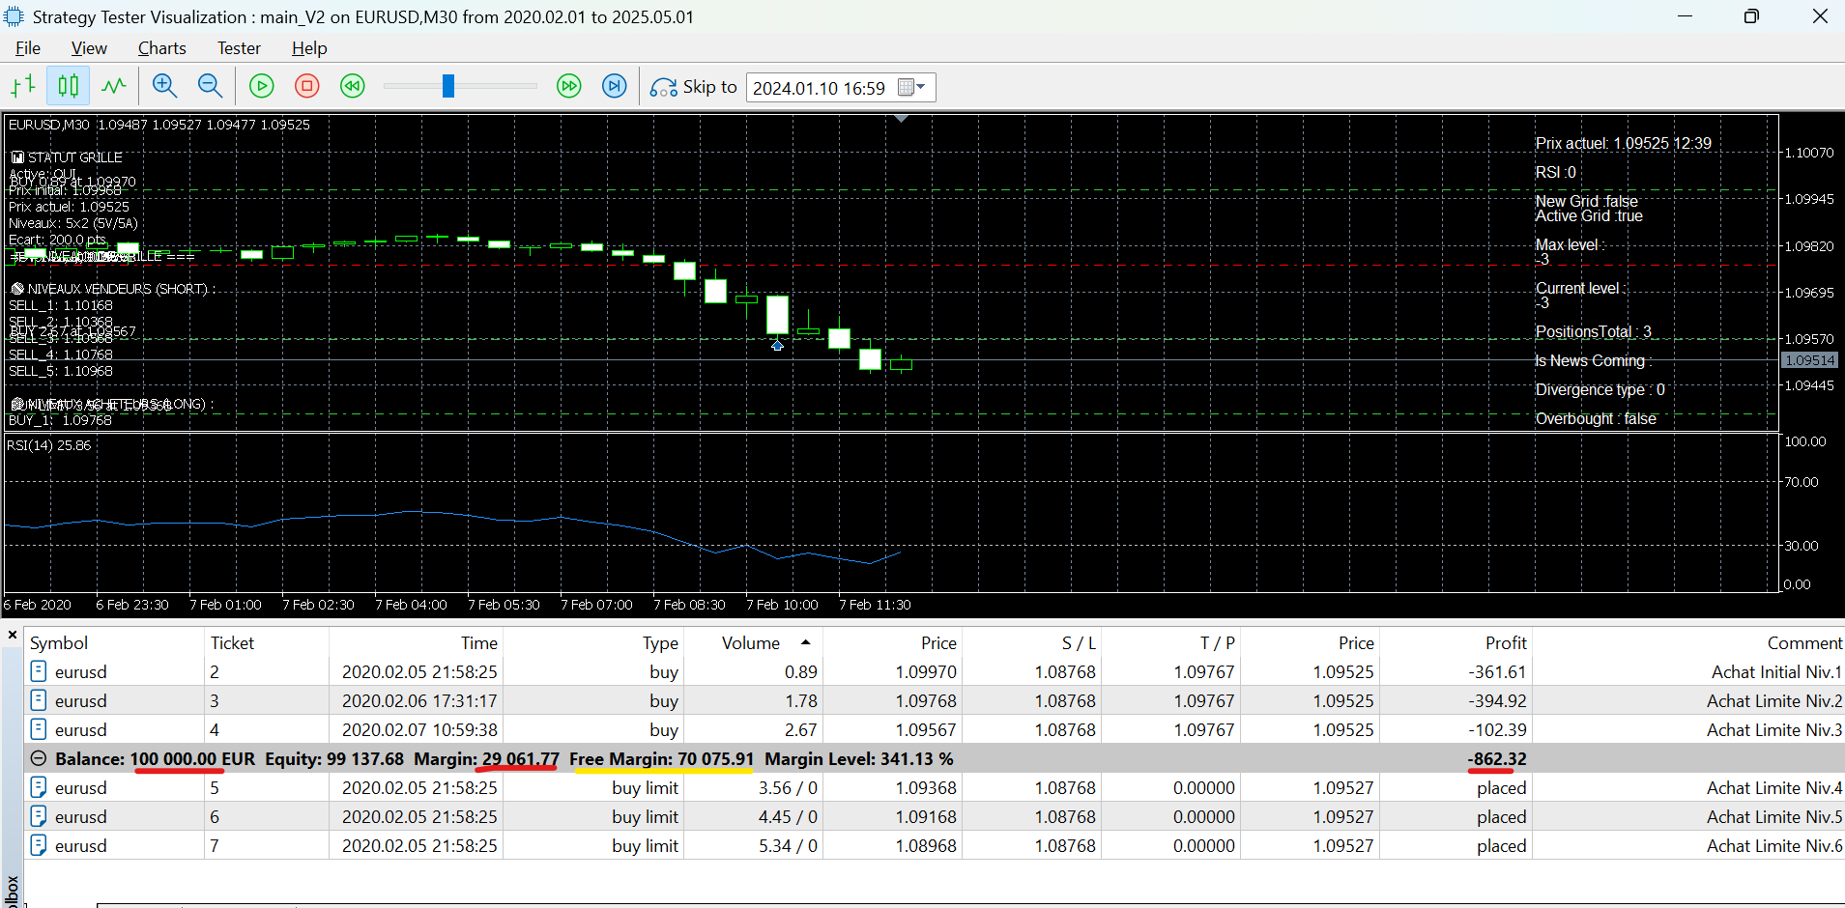Select the buy position with ticket 3

[x=215, y=701]
